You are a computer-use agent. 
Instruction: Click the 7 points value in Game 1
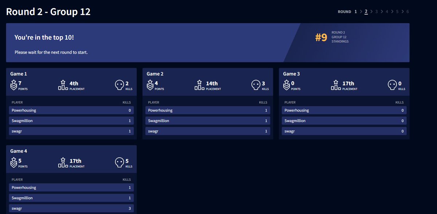(20, 83)
